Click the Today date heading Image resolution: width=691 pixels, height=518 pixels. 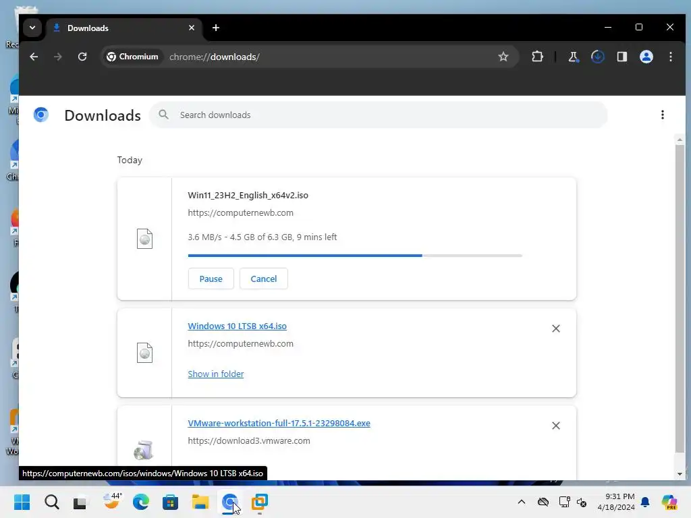point(130,160)
